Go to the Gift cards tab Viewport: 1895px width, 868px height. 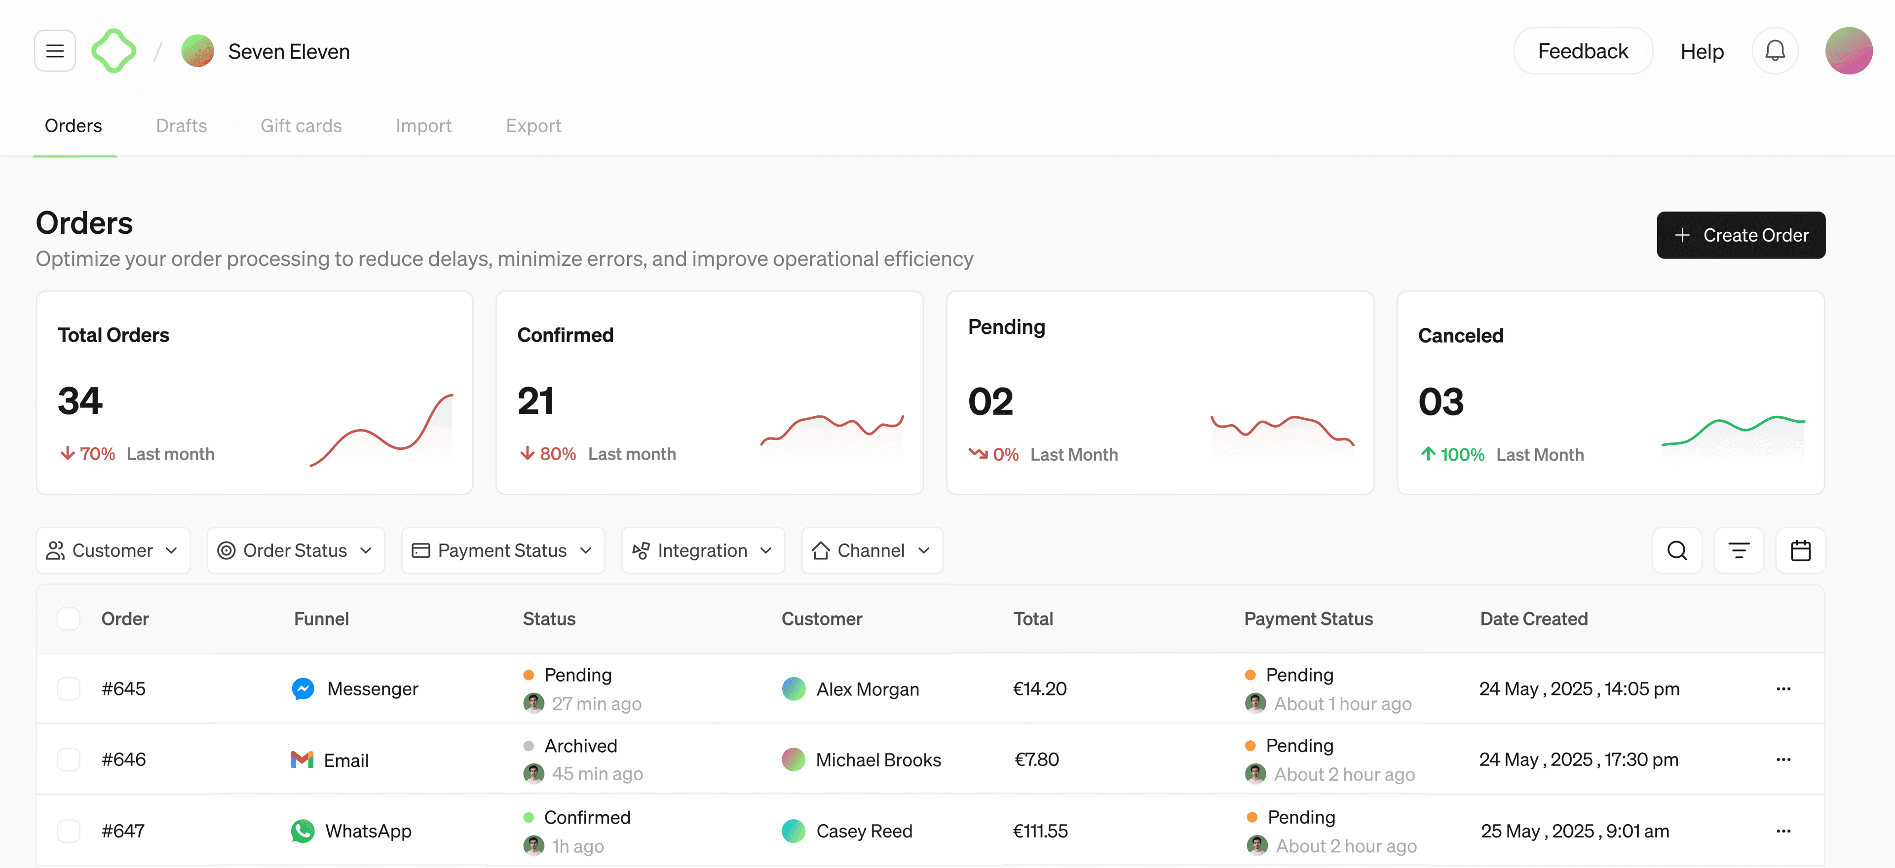tap(301, 126)
